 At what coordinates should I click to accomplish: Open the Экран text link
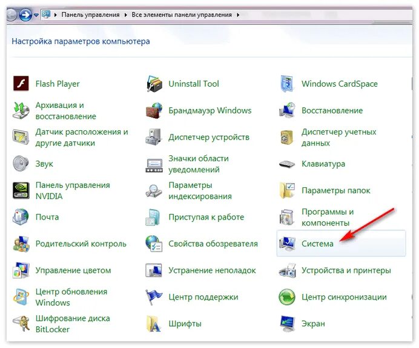coord(313,324)
